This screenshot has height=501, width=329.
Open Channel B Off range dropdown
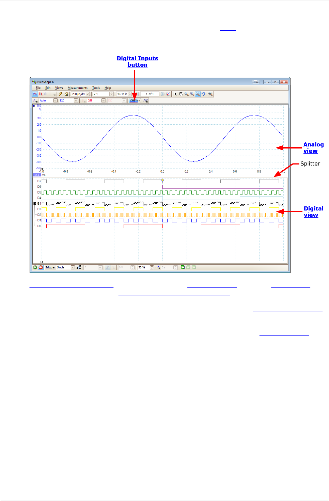pos(103,100)
